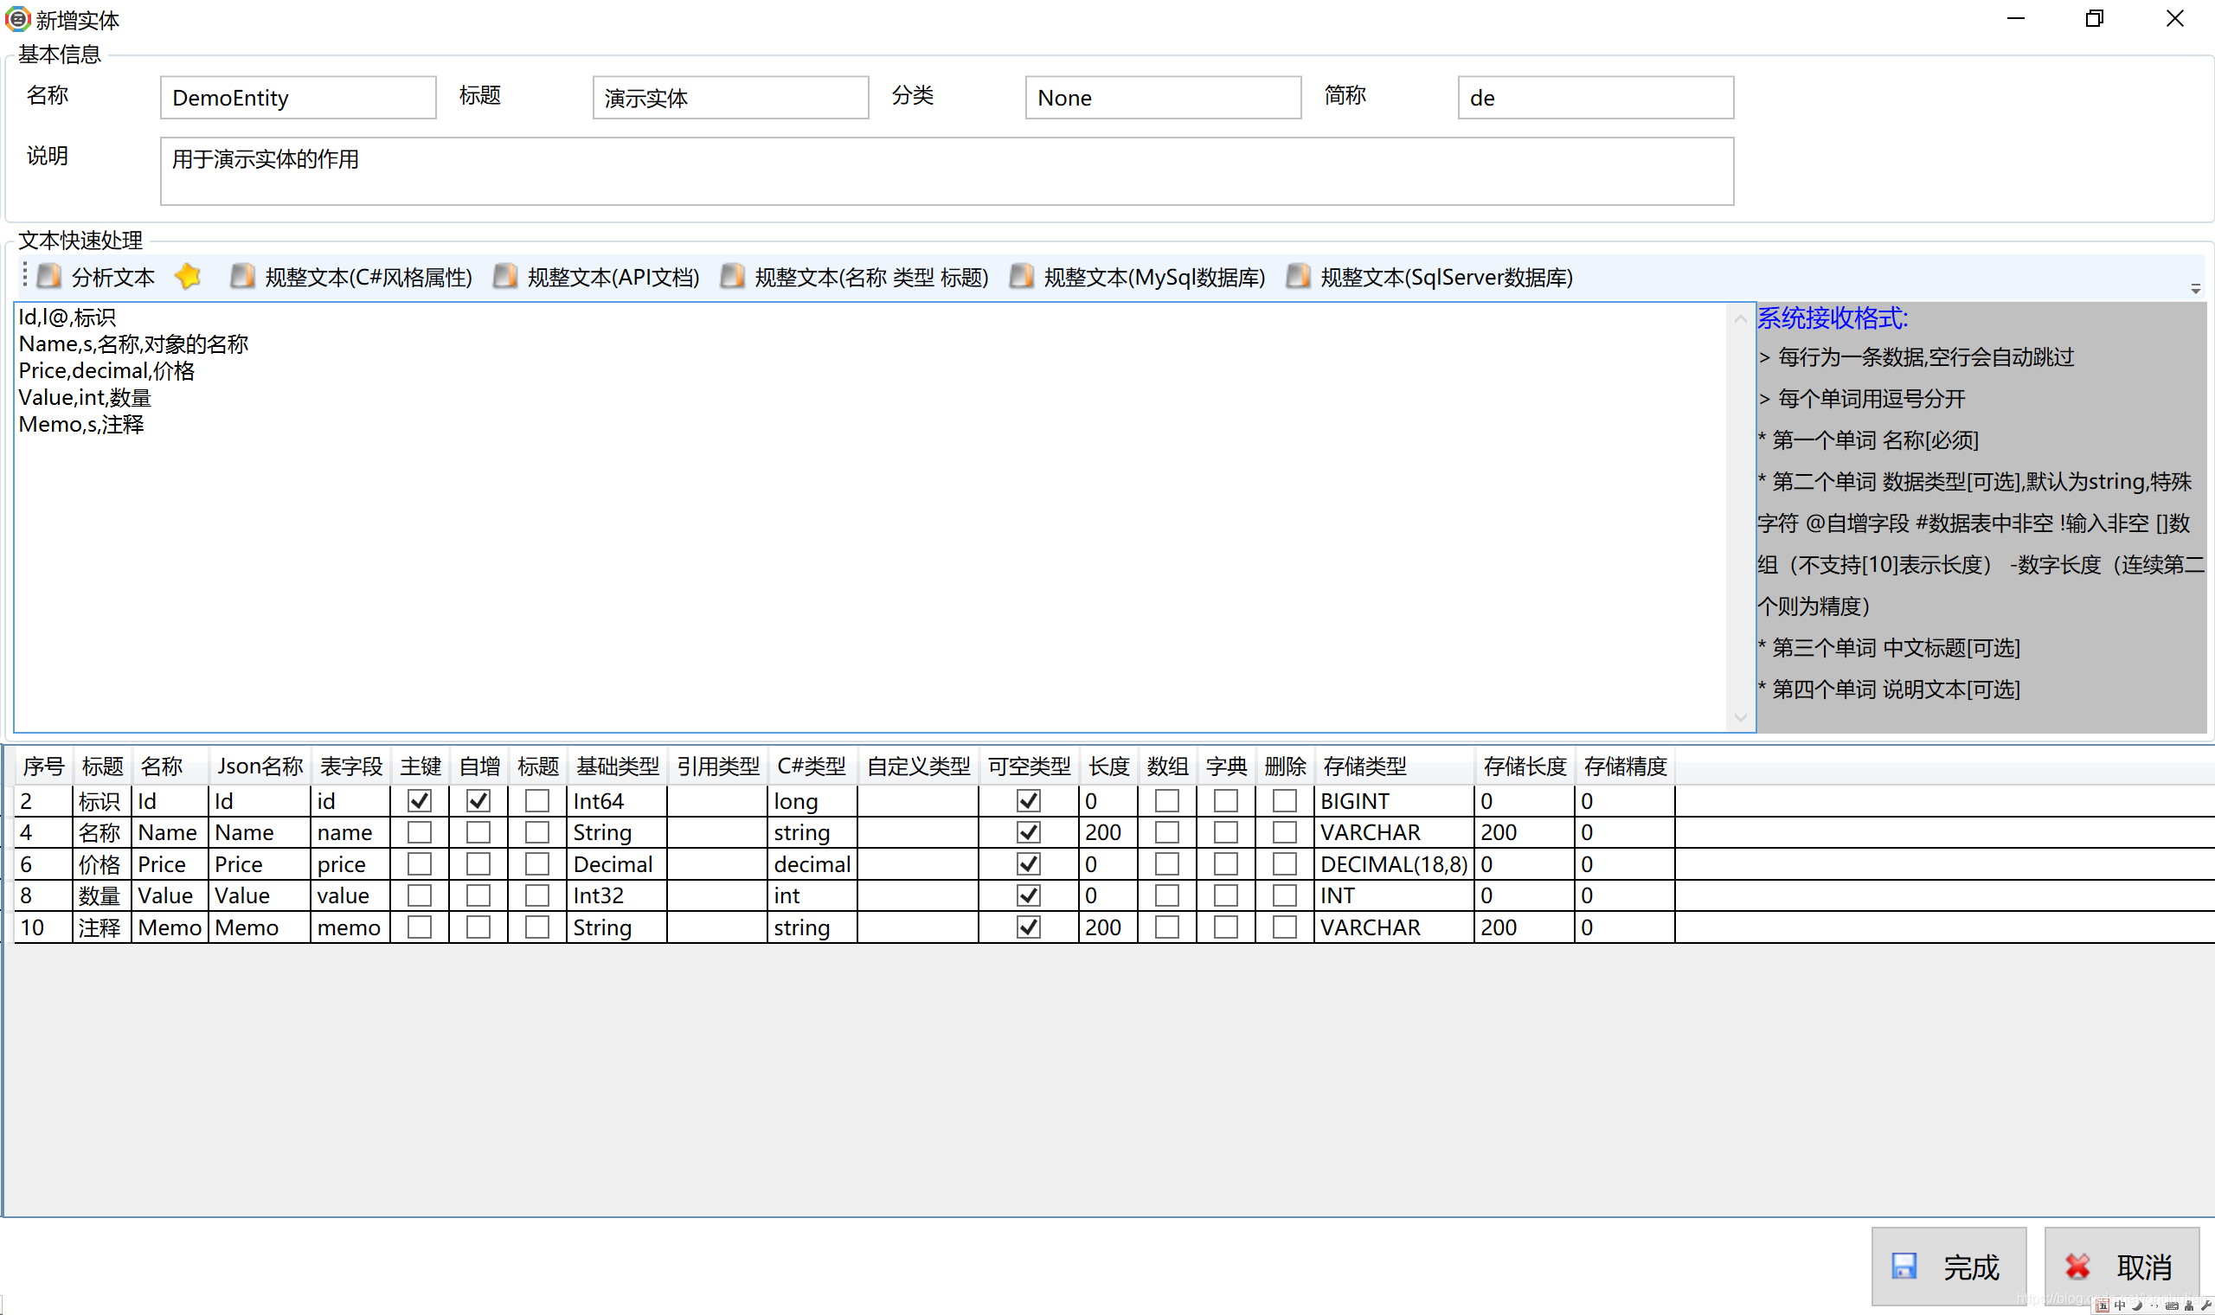Click the 说明 description text area

click(947, 171)
